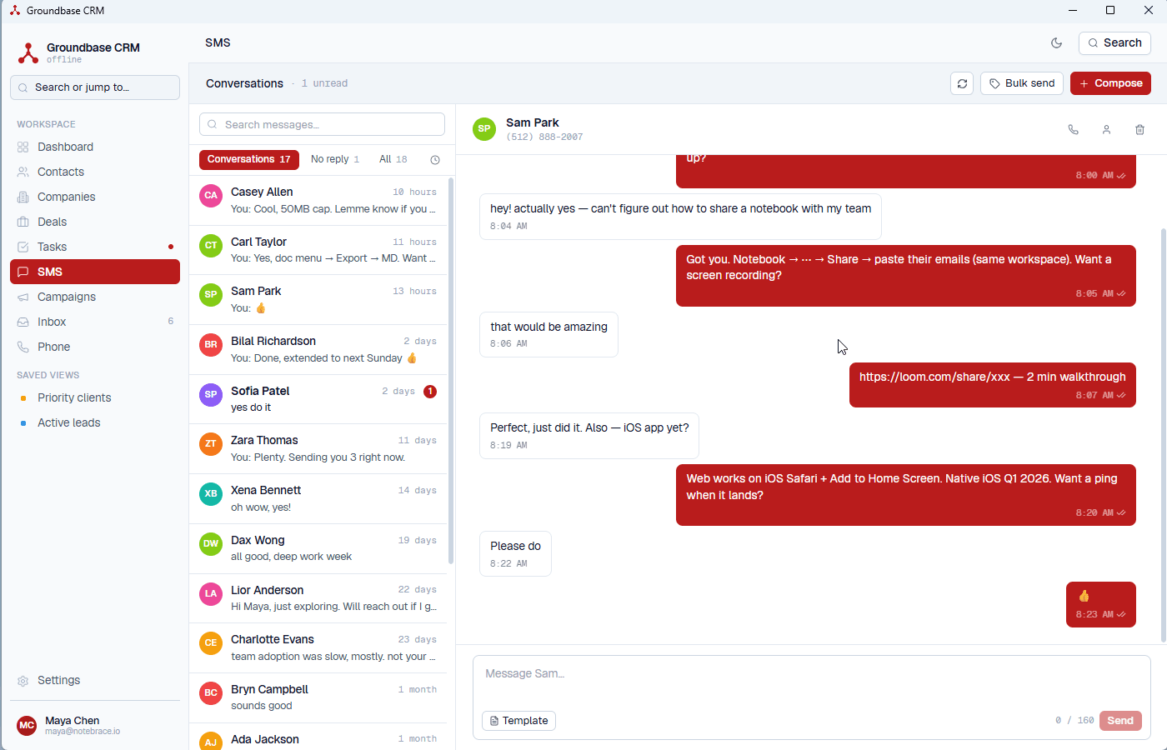
Task: Open Phone section in sidebar
Action: (x=95, y=347)
